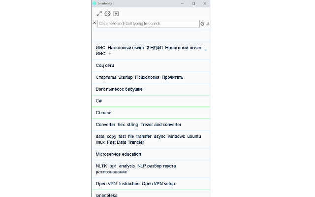Minimize the Smartoteka window
This screenshot has height=197, width=315.
pos(182,3)
